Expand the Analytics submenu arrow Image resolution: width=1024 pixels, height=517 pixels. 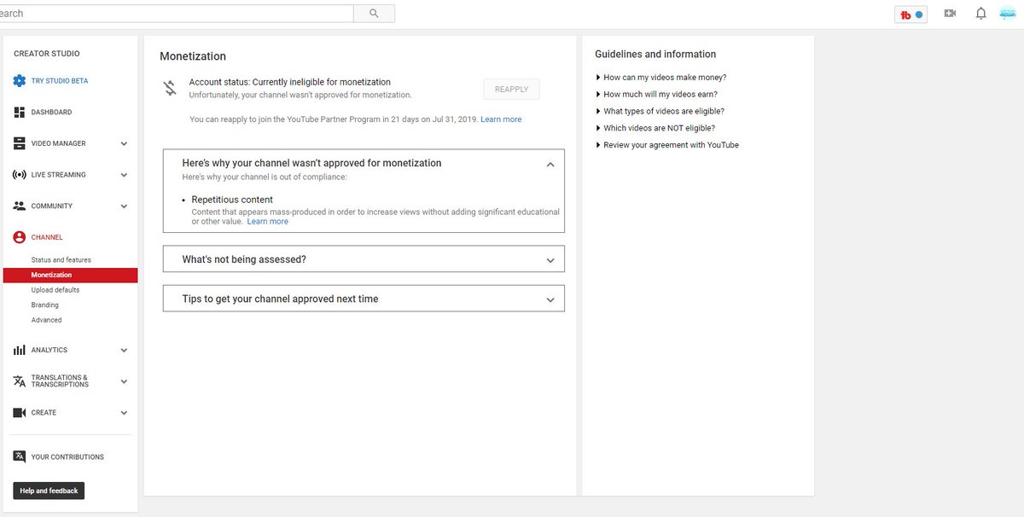tap(124, 351)
